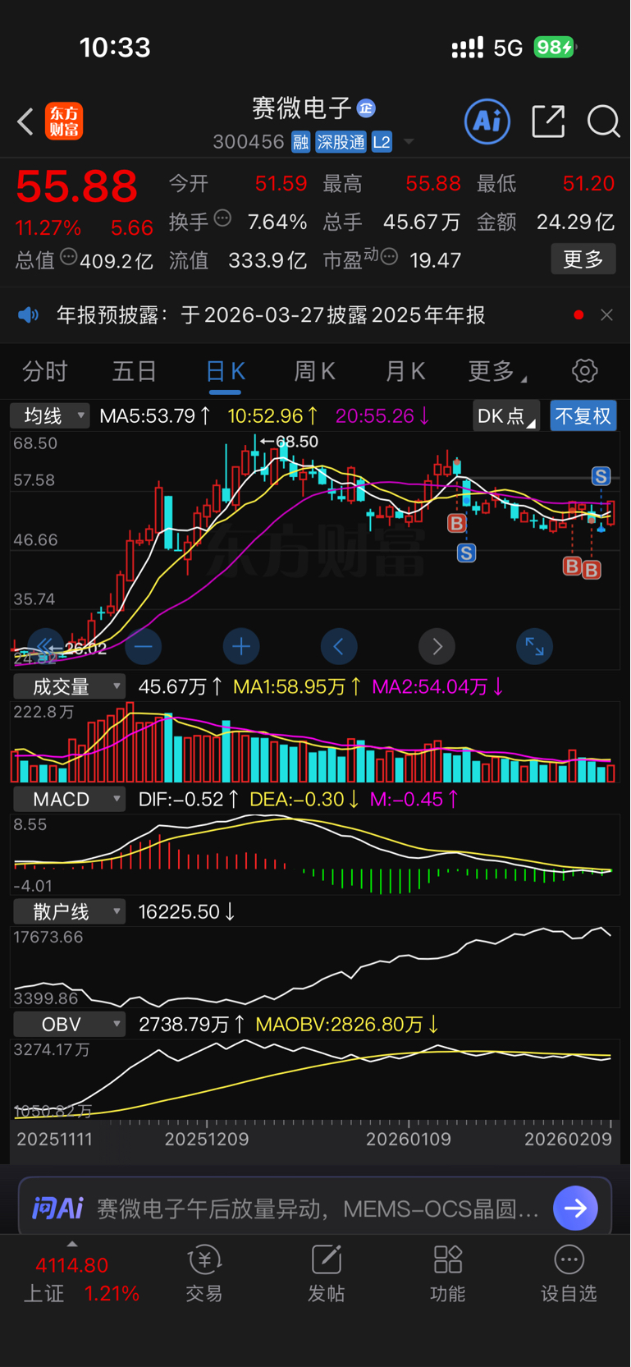Screen dimensions: 631x1367
Task: Tap the blue S marker below the candles
Action: (x=466, y=553)
